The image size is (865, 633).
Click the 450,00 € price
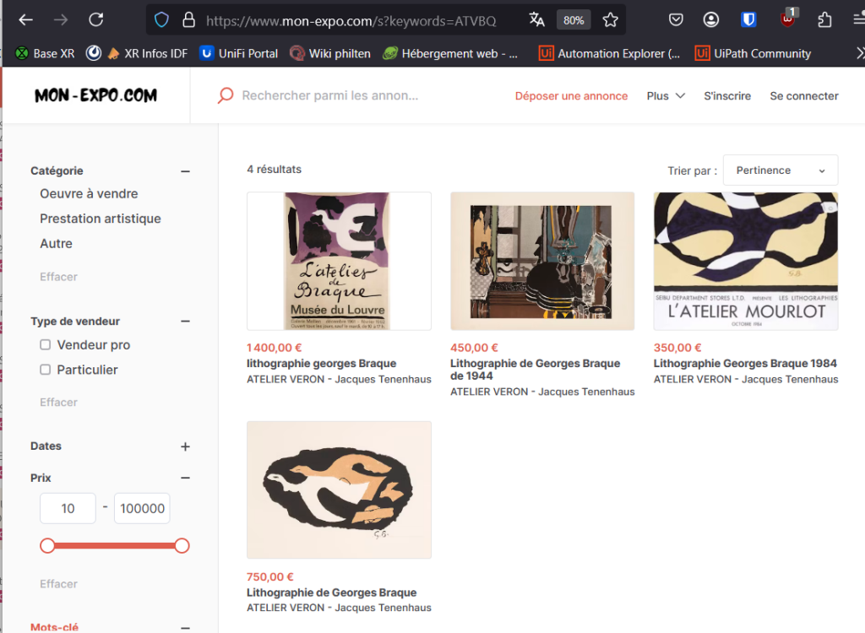click(x=474, y=348)
